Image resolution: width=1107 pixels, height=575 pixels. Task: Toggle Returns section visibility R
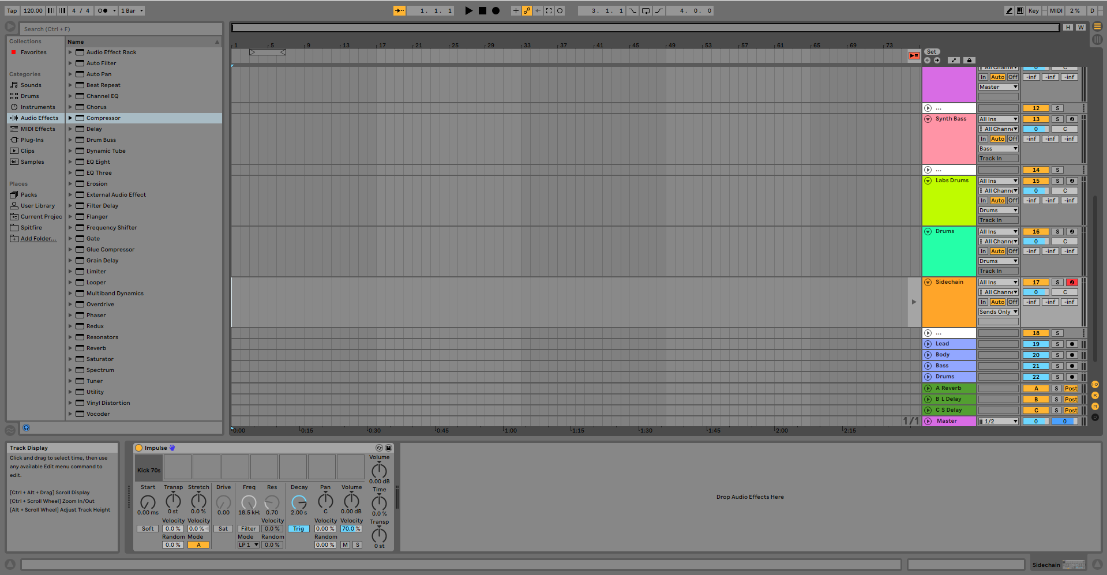(x=1095, y=396)
